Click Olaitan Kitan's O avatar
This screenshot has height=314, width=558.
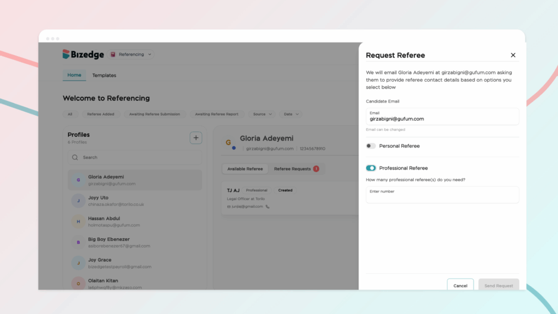click(x=78, y=283)
